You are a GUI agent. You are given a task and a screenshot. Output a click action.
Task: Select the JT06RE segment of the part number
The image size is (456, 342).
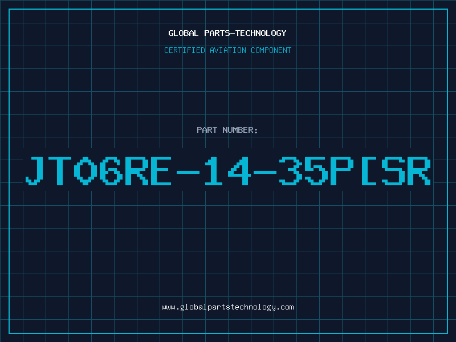[98, 170]
